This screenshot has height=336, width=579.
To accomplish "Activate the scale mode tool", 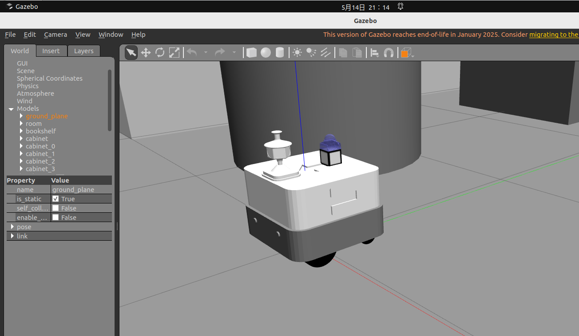I will click(x=174, y=53).
